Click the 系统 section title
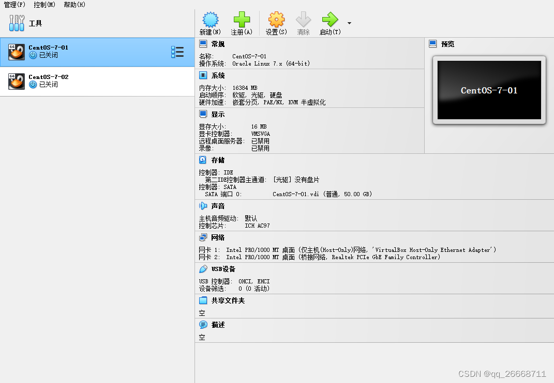Screen dimensions: 554x383 (x=218, y=75)
